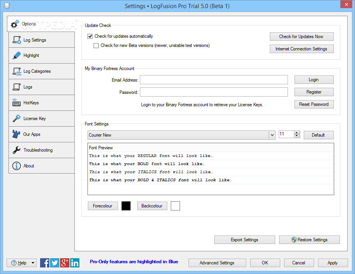This screenshot has width=355, height=274.
Task: Click the Register button
Action: point(314,92)
